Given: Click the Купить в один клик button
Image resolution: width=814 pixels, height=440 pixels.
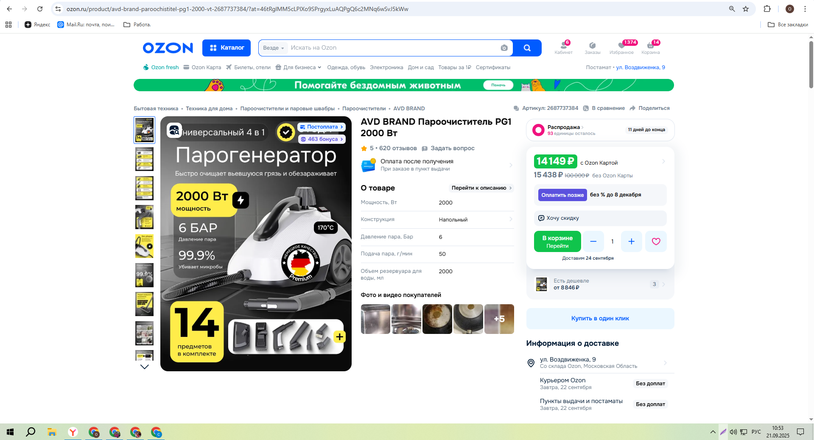Looking at the screenshot, I should click(600, 319).
